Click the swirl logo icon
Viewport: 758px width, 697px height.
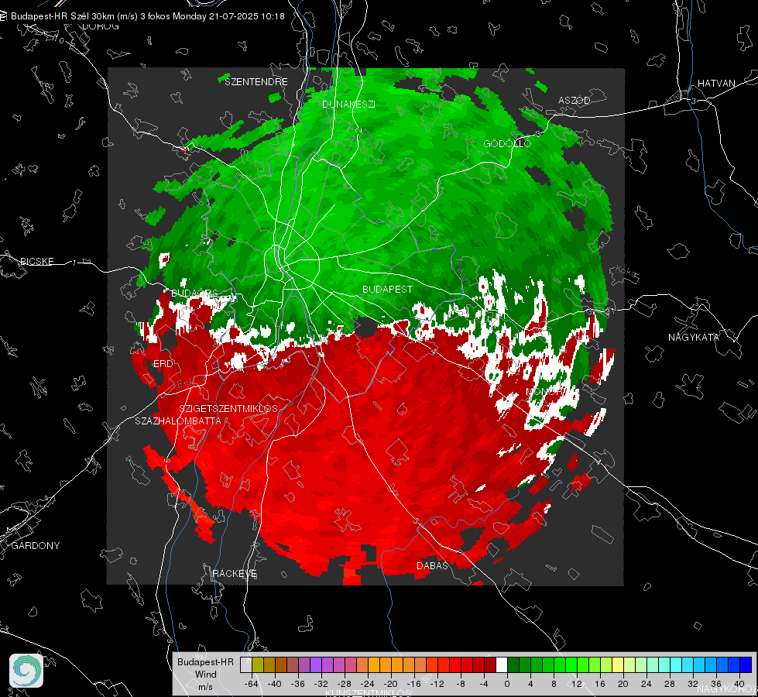tap(26, 671)
